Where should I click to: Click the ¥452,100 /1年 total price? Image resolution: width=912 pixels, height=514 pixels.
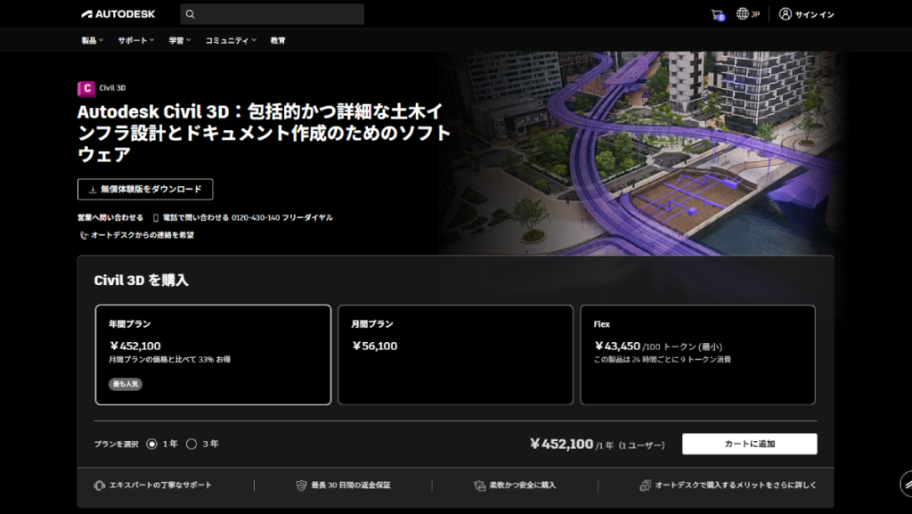(598, 445)
